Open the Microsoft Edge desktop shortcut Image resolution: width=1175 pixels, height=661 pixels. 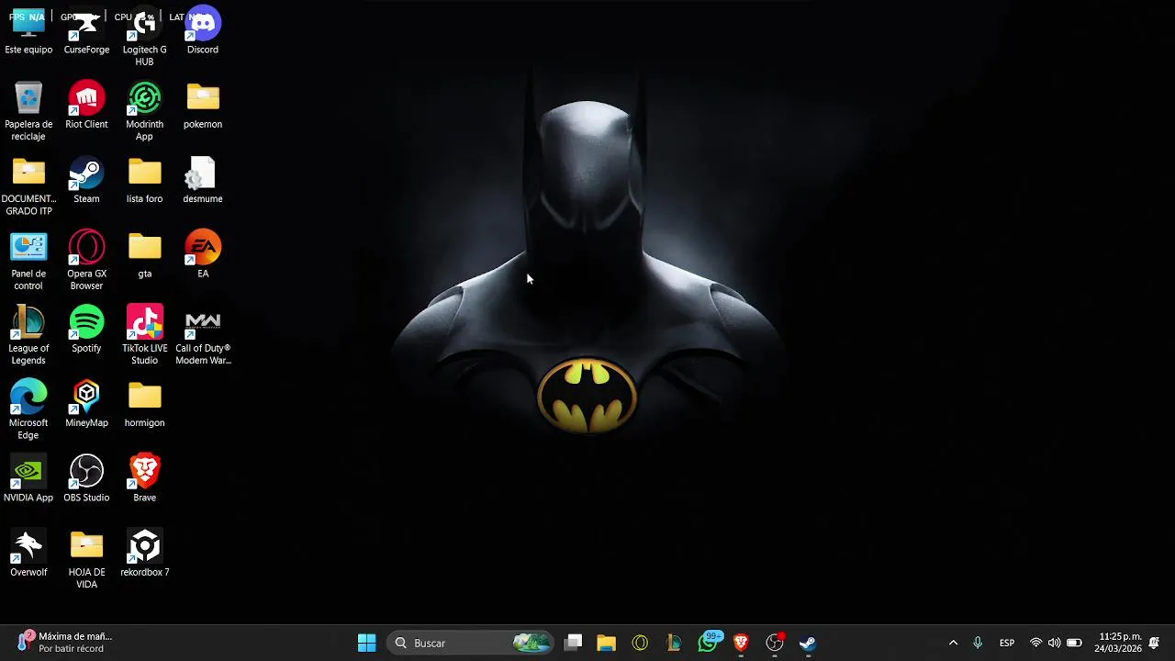28,410
